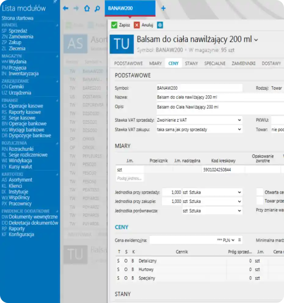This screenshot has height=303, width=284.
Task: Collapse the KARTOTEKI section in sidebar
Action: coord(57,174)
